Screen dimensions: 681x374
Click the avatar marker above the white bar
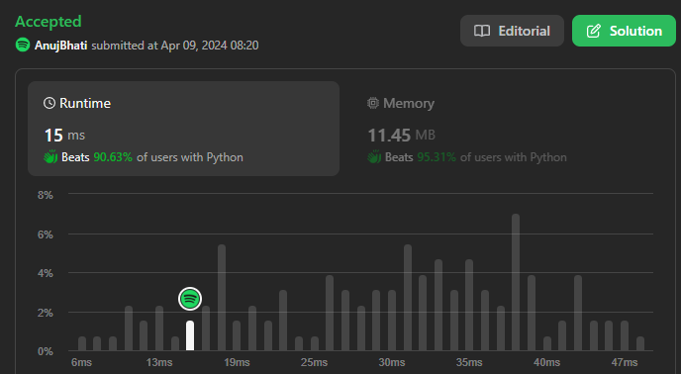coord(190,299)
